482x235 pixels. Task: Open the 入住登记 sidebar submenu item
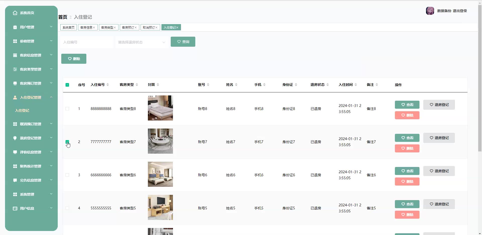click(22, 110)
